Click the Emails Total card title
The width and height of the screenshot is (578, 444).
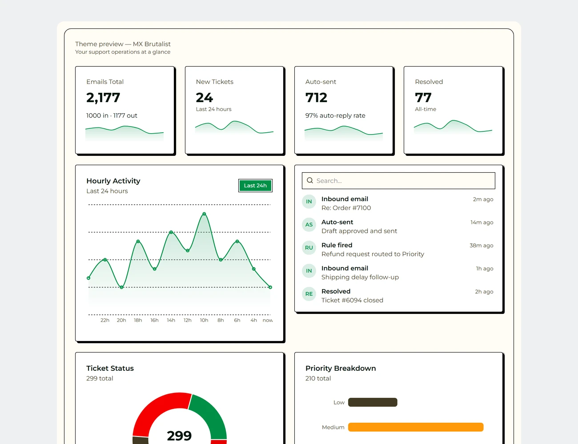(x=105, y=82)
